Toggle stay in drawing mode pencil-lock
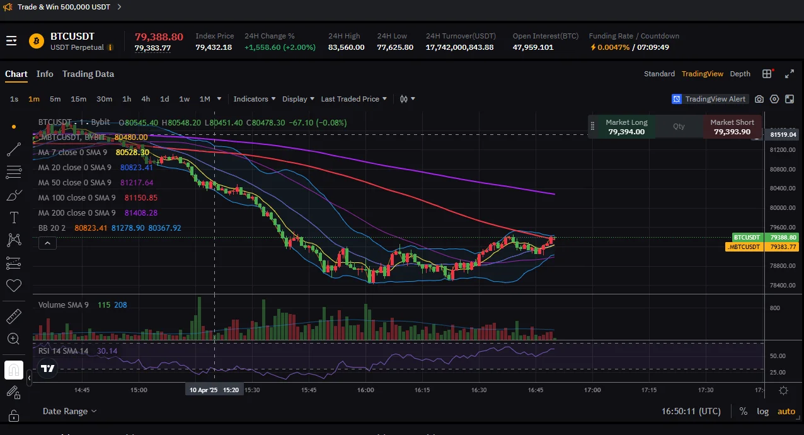The image size is (804, 435). (14, 393)
